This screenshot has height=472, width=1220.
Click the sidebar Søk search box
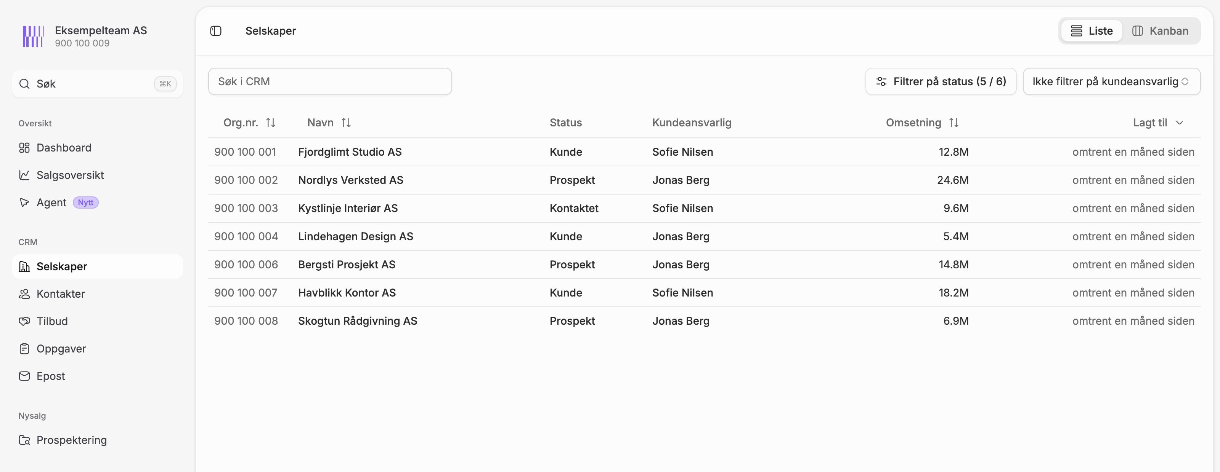(x=97, y=84)
